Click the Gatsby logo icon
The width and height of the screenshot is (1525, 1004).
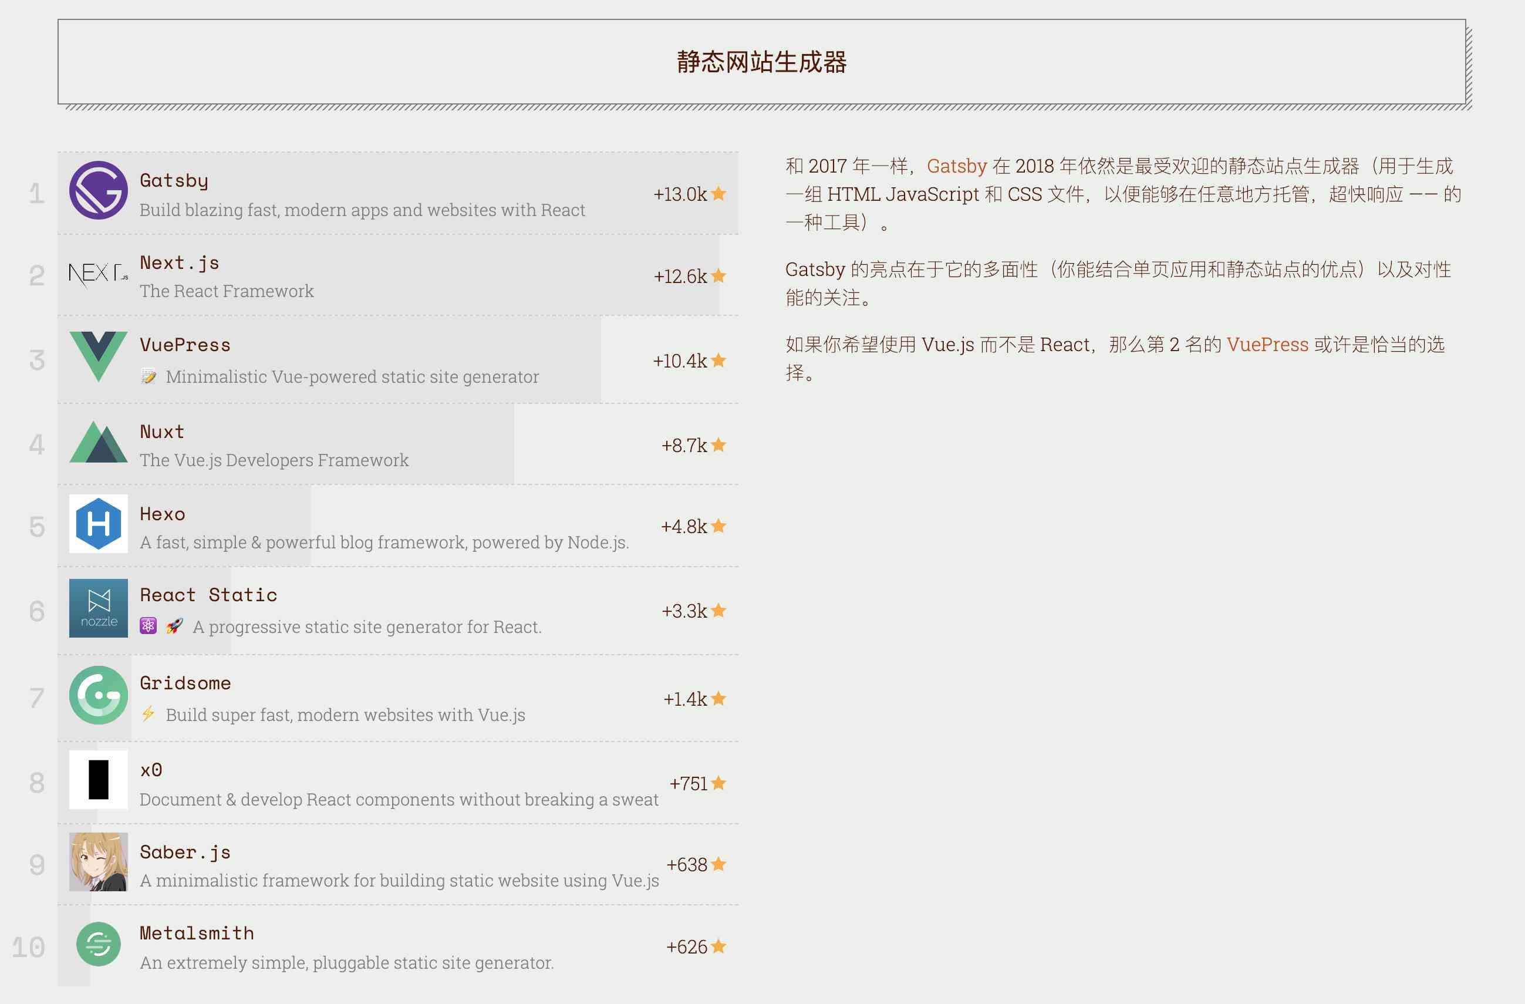click(97, 193)
